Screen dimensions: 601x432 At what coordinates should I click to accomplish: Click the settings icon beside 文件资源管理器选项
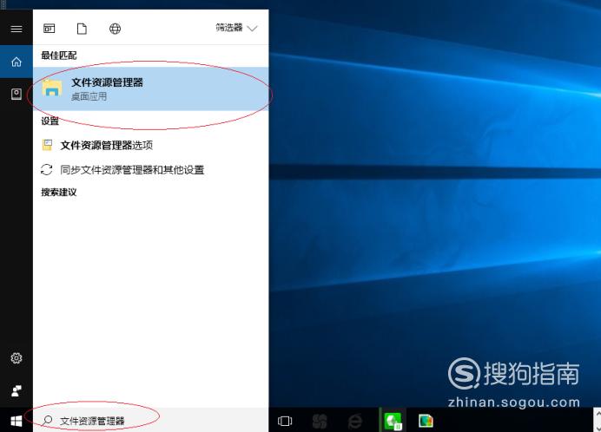coord(47,145)
